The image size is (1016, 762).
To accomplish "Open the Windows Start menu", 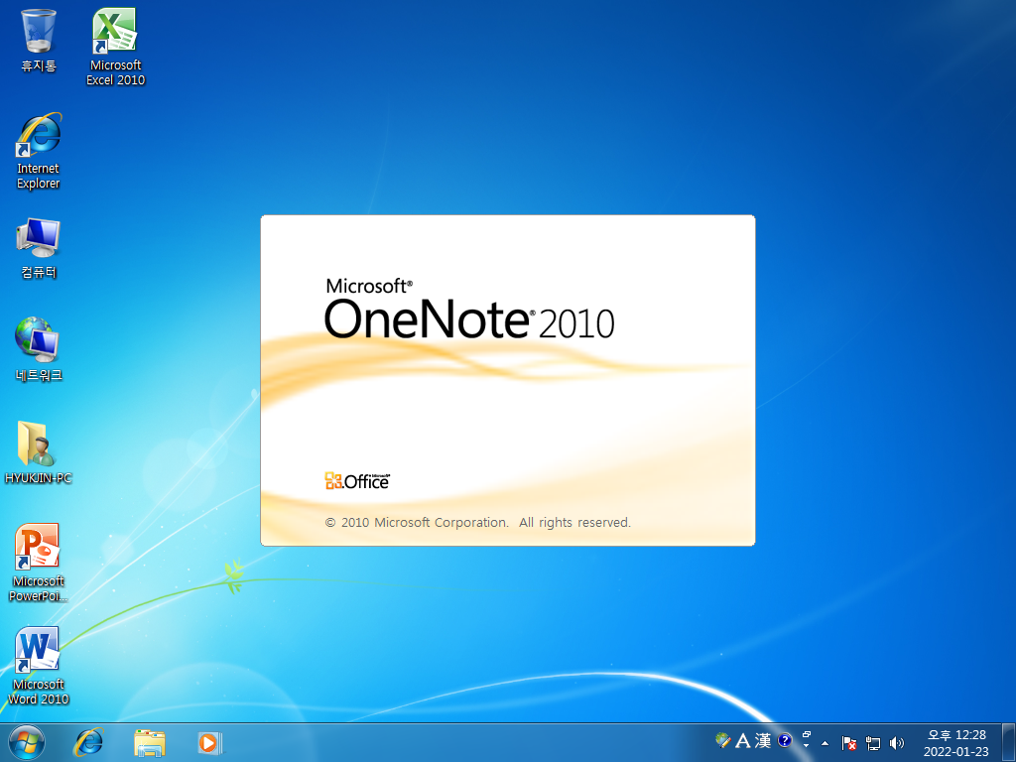I will (x=27, y=742).
